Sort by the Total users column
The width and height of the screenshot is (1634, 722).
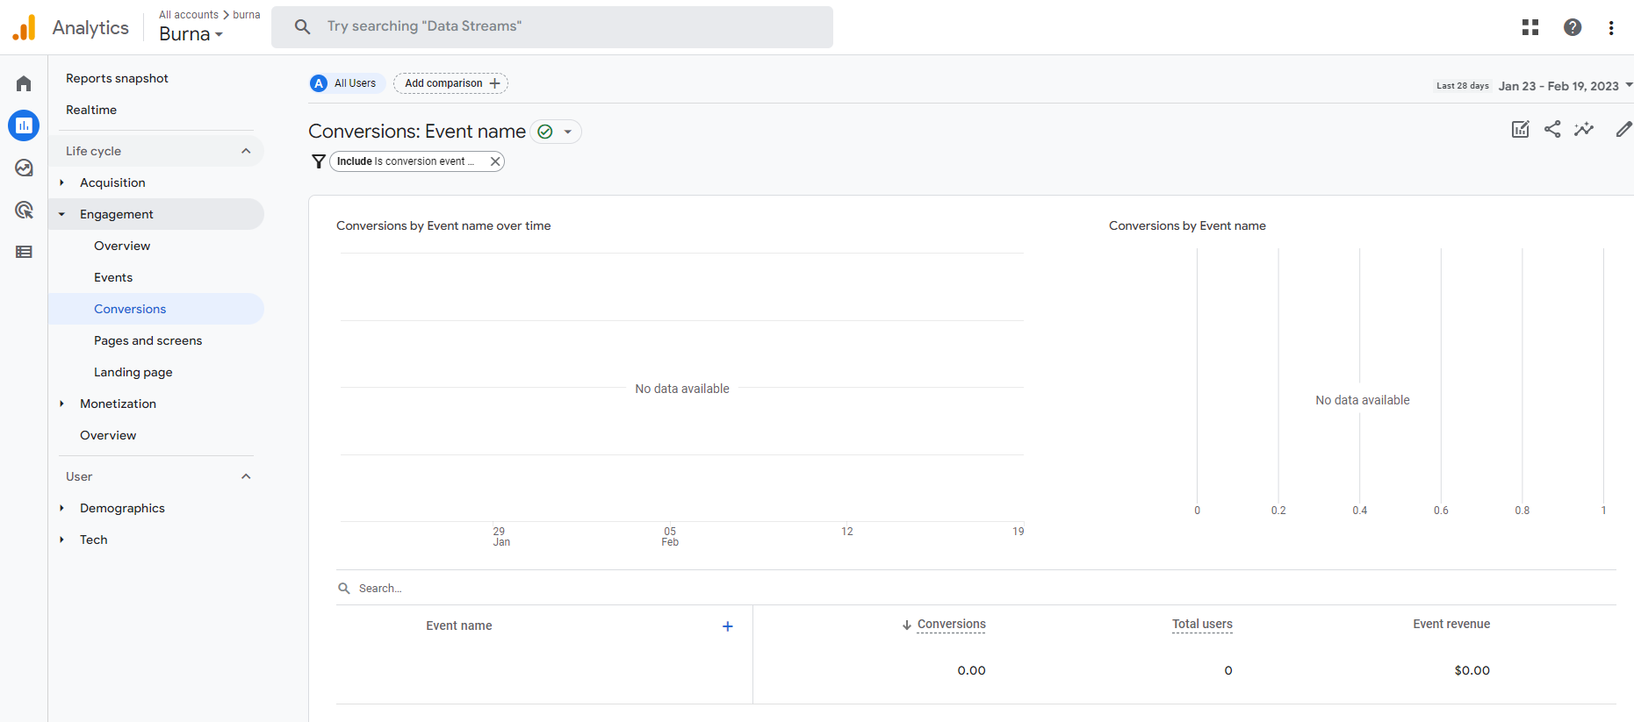pyautogui.click(x=1202, y=625)
